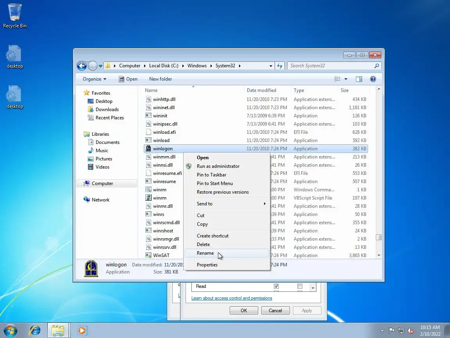This screenshot has width=450, height=338.
Task: Select the VBScript winrm file icon
Action: tap(148, 198)
